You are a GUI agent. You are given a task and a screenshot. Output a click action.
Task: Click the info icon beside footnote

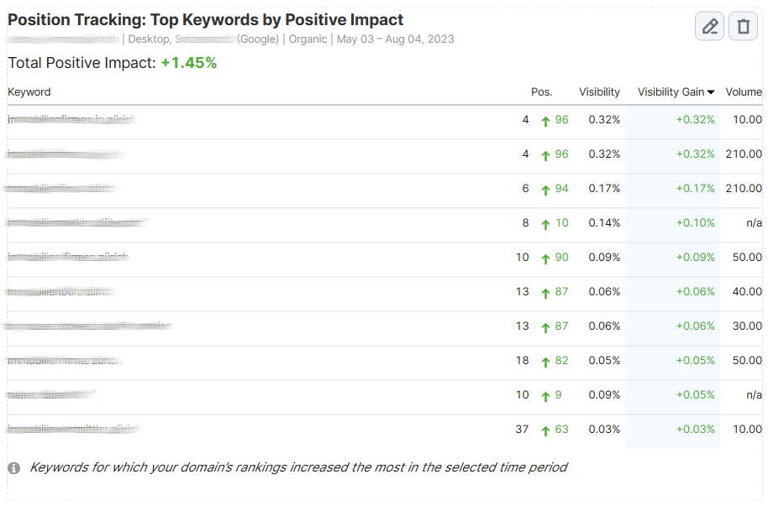pyautogui.click(x=14, y=467)
